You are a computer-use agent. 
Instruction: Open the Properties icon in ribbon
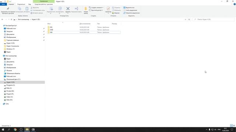(108, 9)
